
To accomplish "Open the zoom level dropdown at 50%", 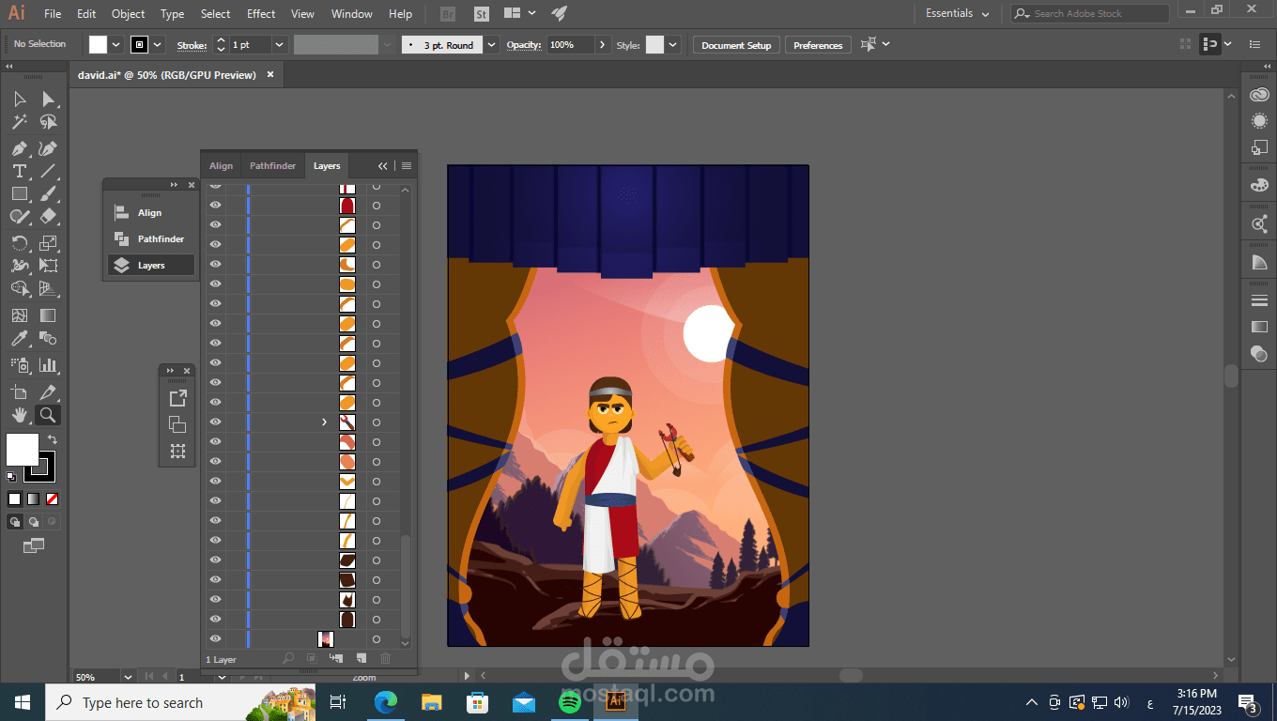I will (128, 677).
